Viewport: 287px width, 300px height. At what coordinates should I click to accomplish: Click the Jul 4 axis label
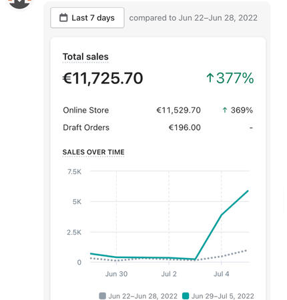tap(221, 274)
